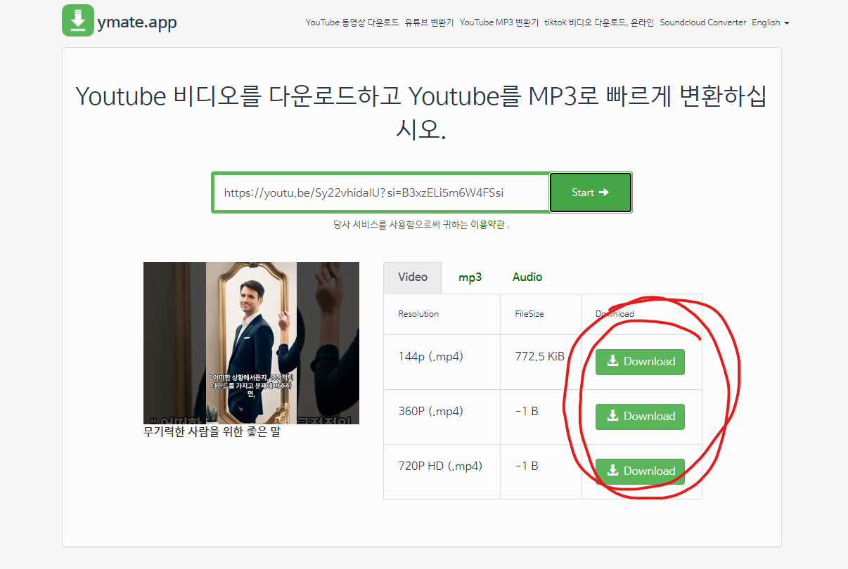Click the green ymate.app download logo icon
The height and width of the screenshot is (569, 848).
[78, 20]
